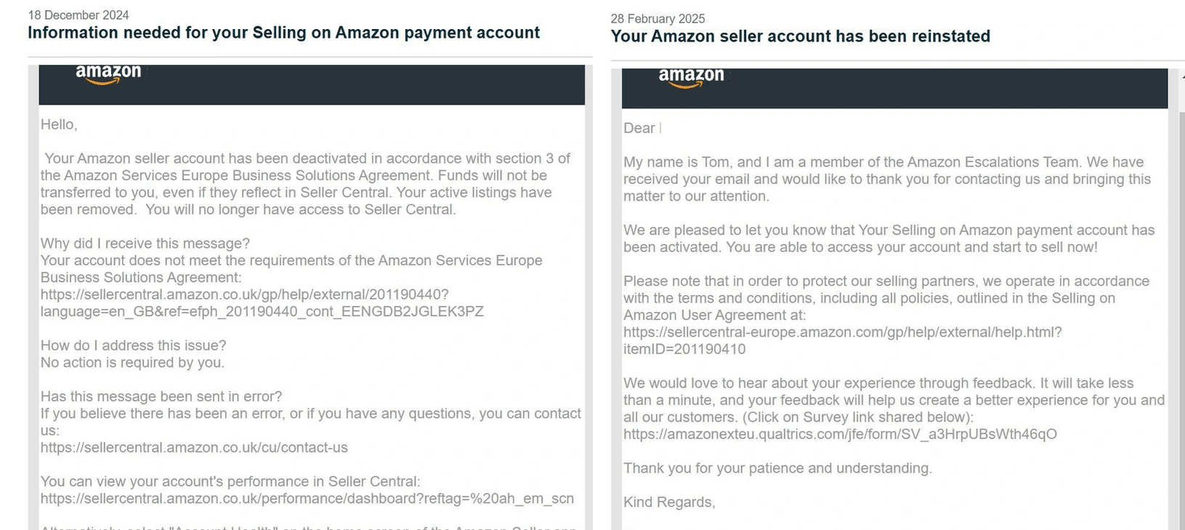This screenshot has height=530, width=1185.
Task: Click the Amazon logo in the deactivation email
Action: 108,73
